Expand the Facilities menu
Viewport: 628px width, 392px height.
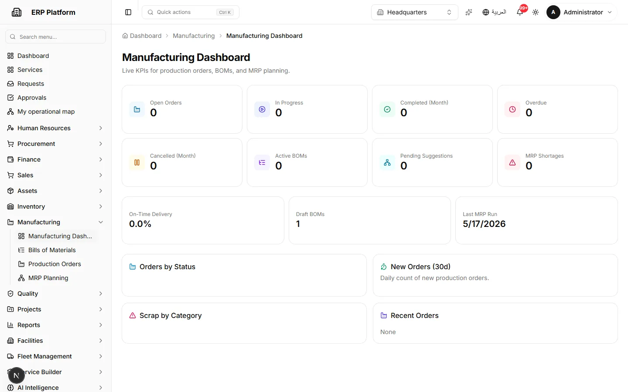tap(56, 341)
